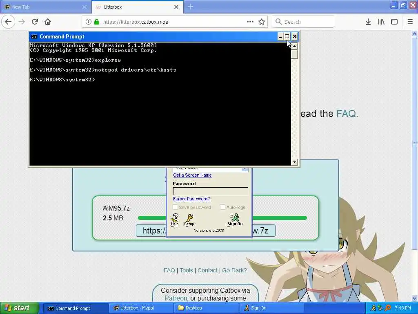
Task: Open the downloads arrow icon
Action: 368,22
